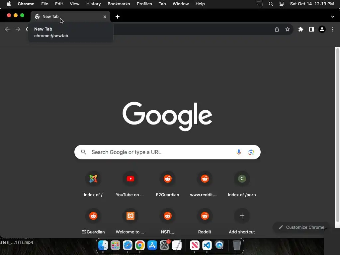
Task: Launch Finder from the Dock
Action: (103, 245)
